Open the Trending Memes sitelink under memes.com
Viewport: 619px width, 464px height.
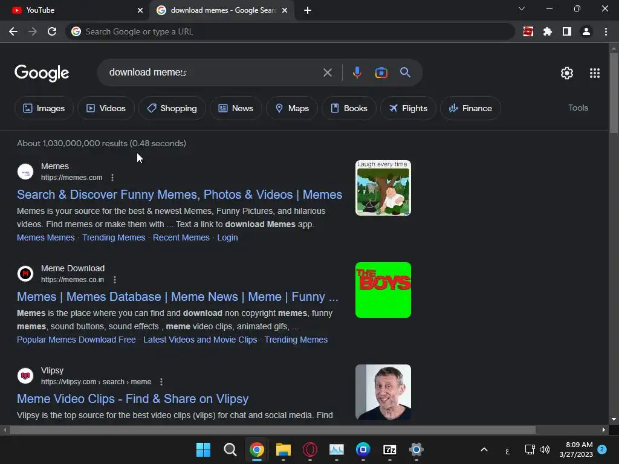pos(114,237)
